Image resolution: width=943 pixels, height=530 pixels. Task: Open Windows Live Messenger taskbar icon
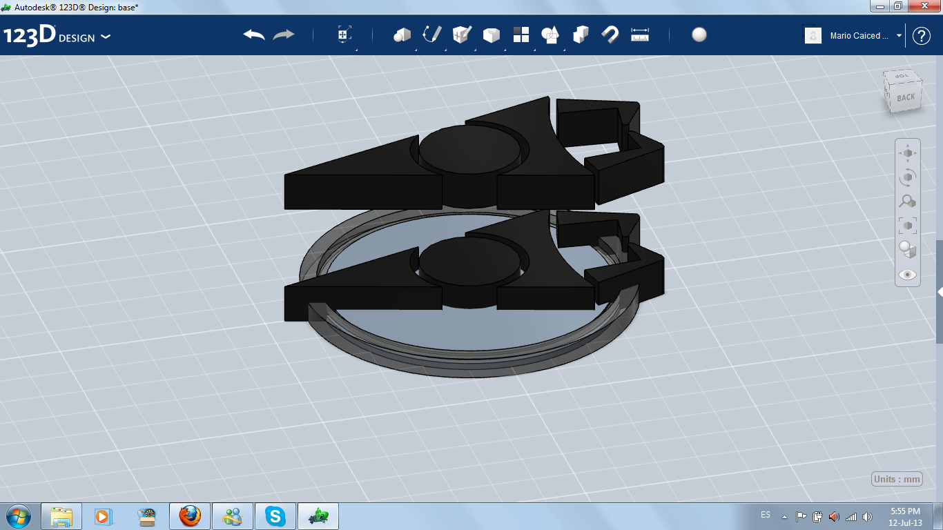(x=233, y=516)
